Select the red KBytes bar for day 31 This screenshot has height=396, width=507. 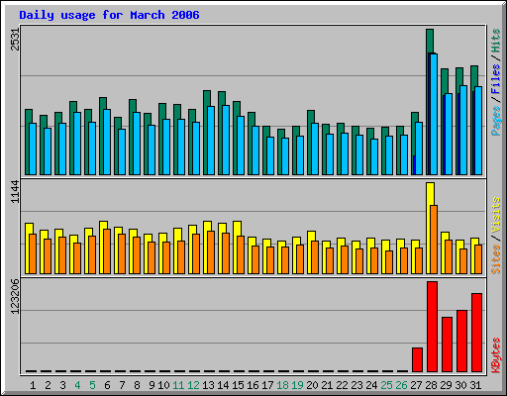[476, 333]
